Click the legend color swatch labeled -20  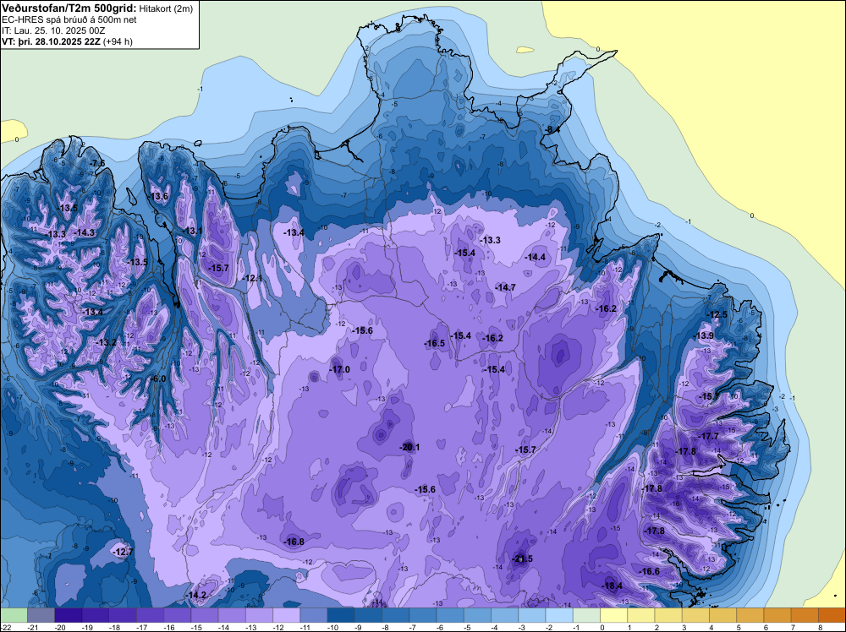pos(68,615)
